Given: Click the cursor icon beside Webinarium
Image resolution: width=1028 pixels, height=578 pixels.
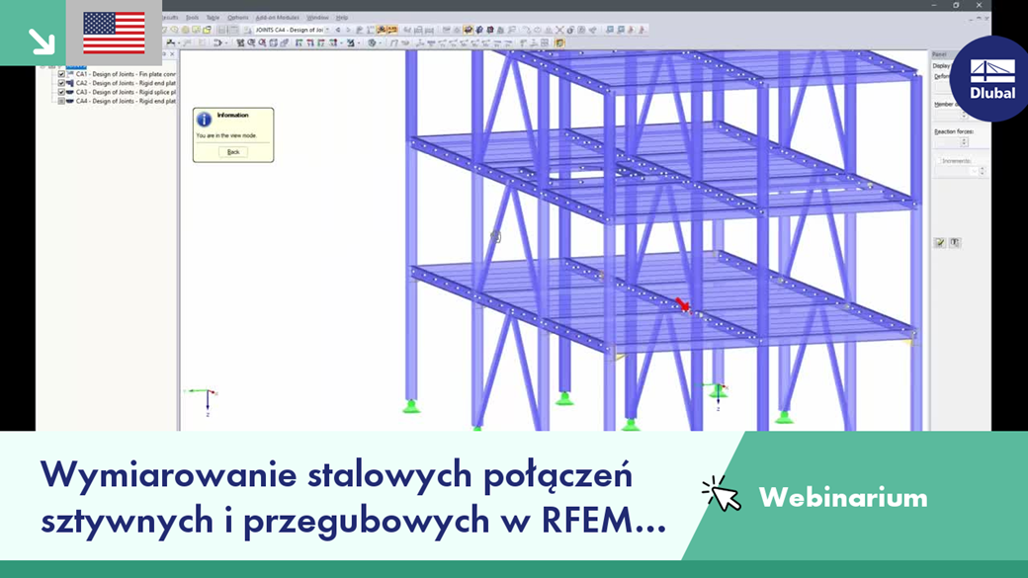Looking at the screenshot, I should 722,494.
